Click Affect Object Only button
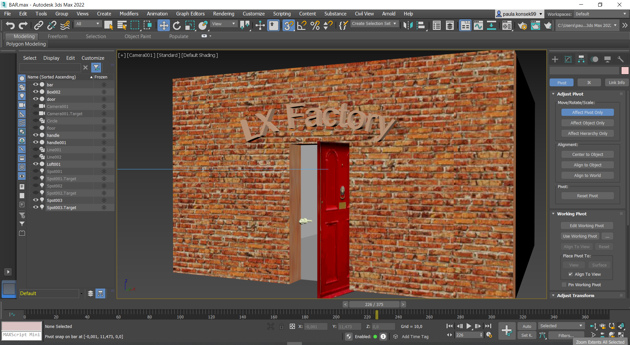 point(587,123)
